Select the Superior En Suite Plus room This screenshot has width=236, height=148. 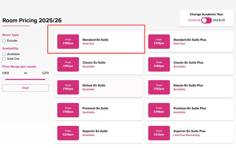189,133
